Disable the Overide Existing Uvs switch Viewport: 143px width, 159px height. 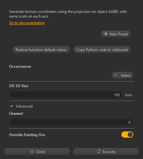[x=127, y=135]
